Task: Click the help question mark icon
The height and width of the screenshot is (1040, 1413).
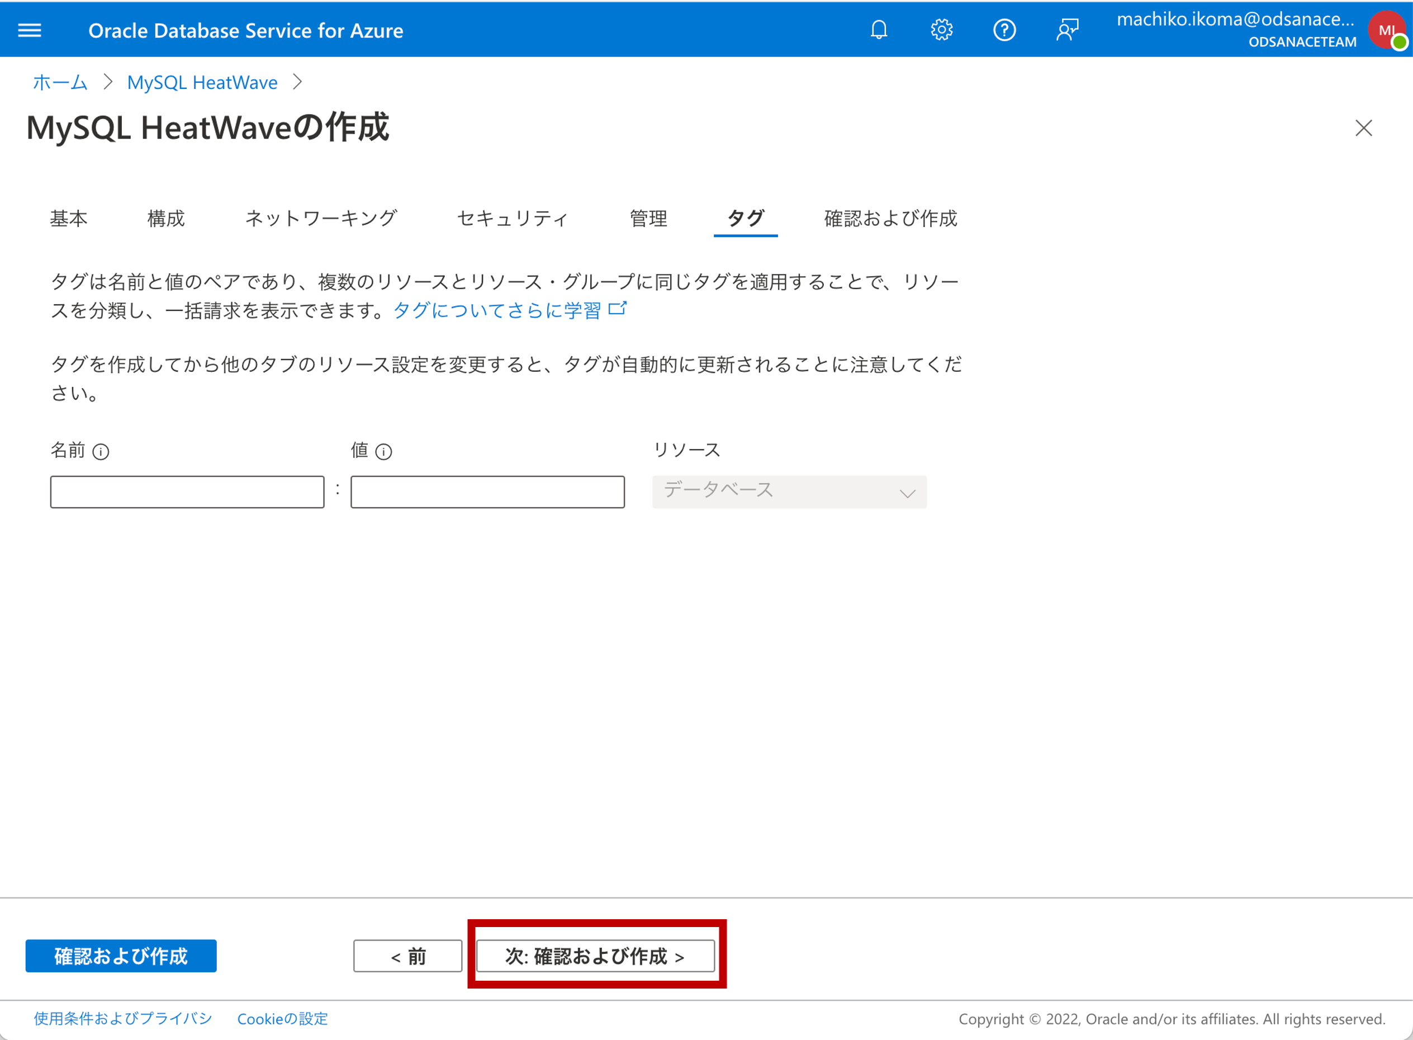Action: coord(1004,30)
